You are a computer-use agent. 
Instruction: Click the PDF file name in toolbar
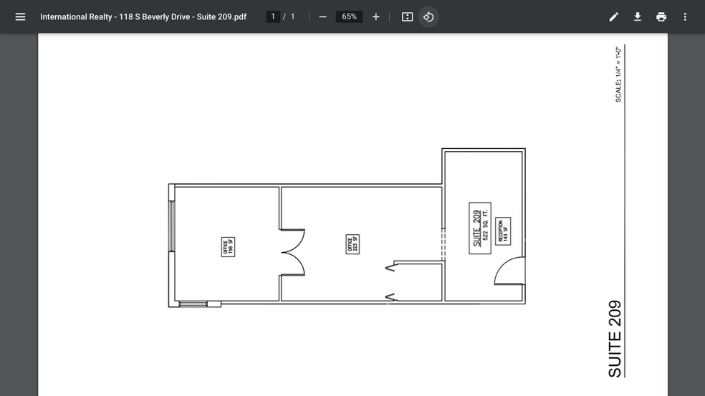[x=143, y=16]
